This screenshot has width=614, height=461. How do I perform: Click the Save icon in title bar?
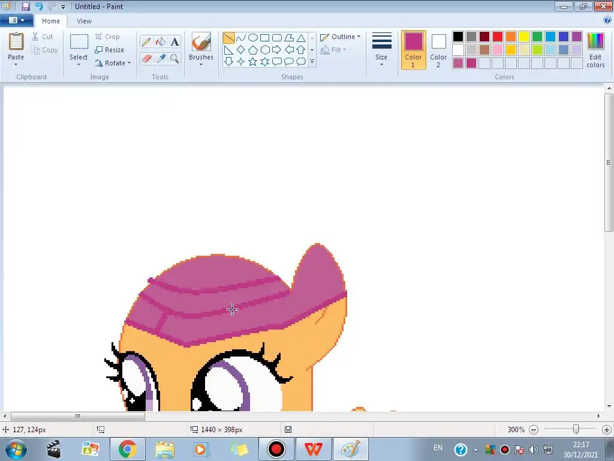[25, 6]
